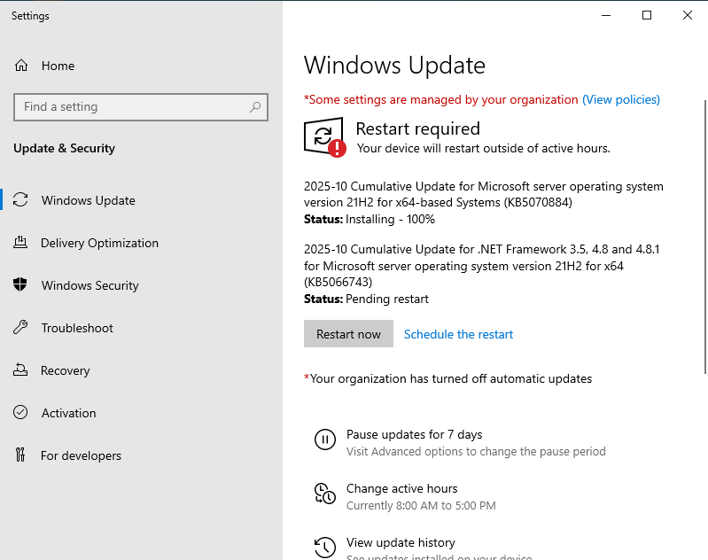Click the KB5066743 .NET Framework update text
Screen dimensions: 708x560
click(482, 266)
